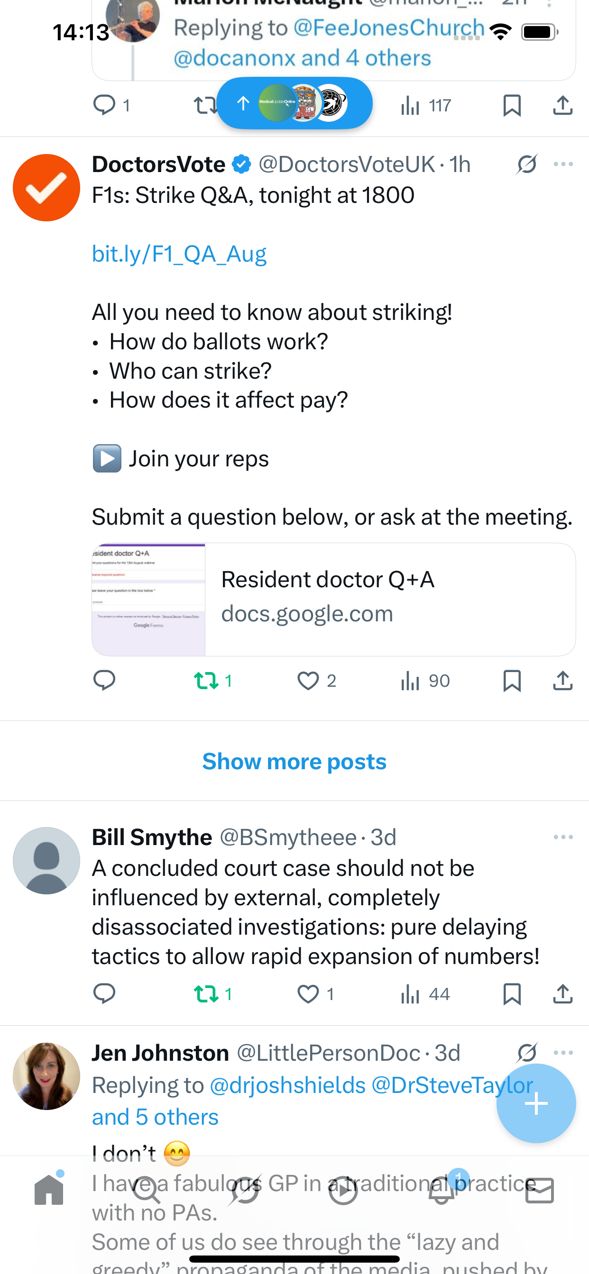Share the DoctorsVote post
The image size is (589, 1274).
pos(563,681)
